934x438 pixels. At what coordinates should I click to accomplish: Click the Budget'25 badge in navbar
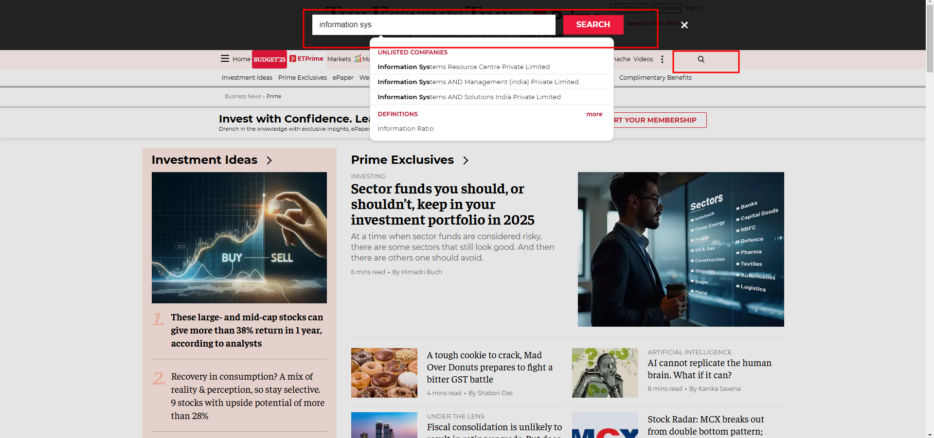[x=269, y=59]
